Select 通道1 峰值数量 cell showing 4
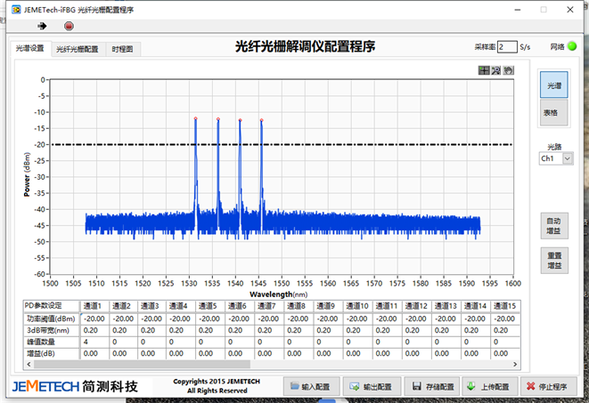Image resolution: width=589 pixels, height=403 pixels. tap(94, 341)
